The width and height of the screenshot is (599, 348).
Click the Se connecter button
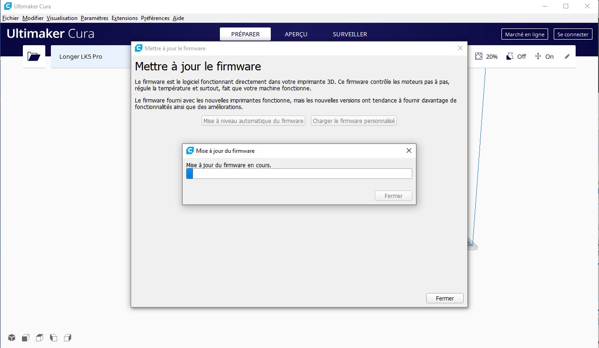[x=573, y=34]
